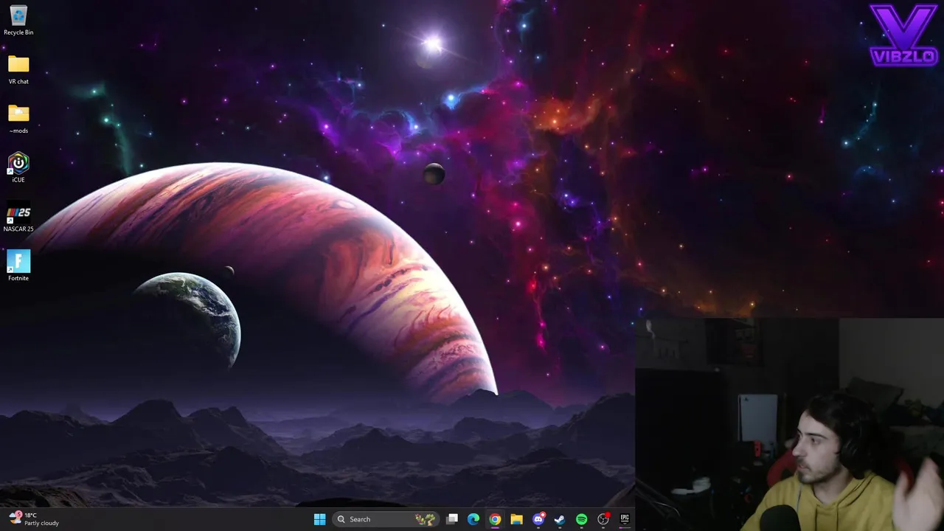Open OBS Studio from the taskbar

[x=603, y=519]
